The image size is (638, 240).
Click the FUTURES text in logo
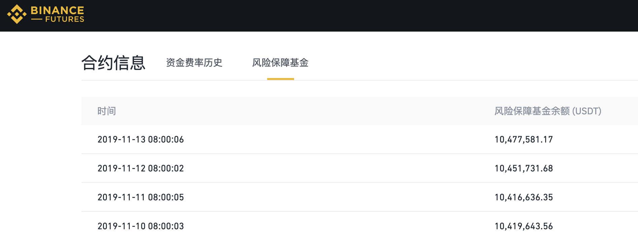(x=65, y=19)
